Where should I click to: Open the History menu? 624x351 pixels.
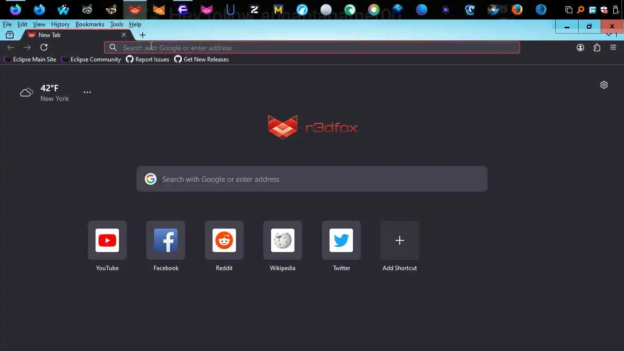[x=60, y=24]
